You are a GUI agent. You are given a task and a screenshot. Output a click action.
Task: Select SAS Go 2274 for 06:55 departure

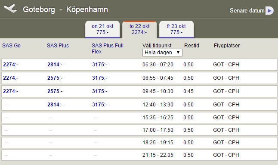[x=11, y=78]
